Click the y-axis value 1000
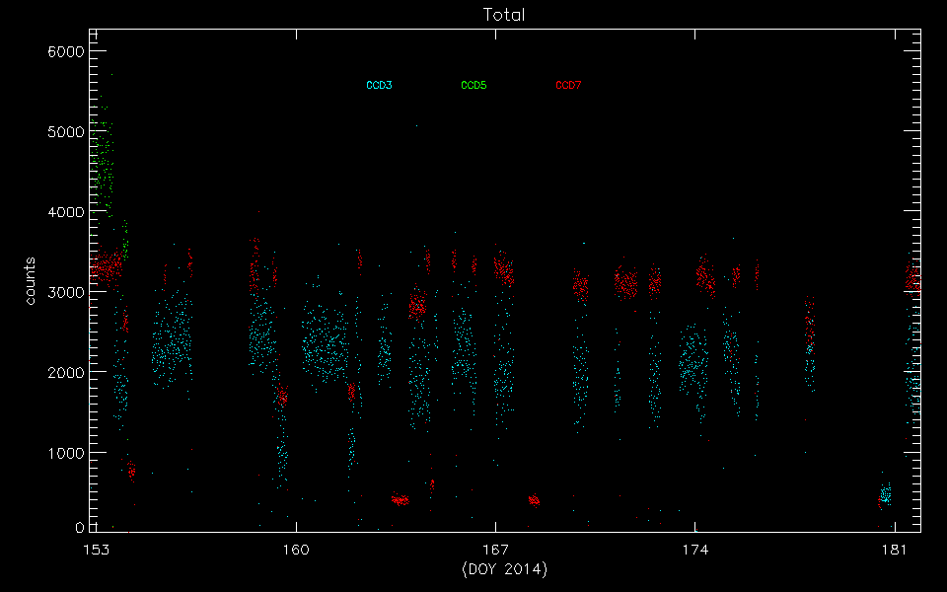The height and width of the screenshot is (592, 947). 66,453
